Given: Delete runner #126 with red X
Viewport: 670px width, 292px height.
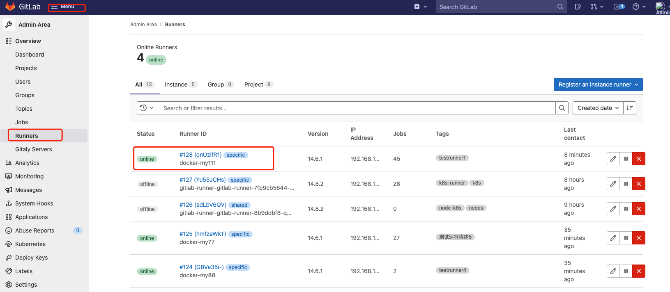Looking at the screenshot, I should [x=639, y=209].
